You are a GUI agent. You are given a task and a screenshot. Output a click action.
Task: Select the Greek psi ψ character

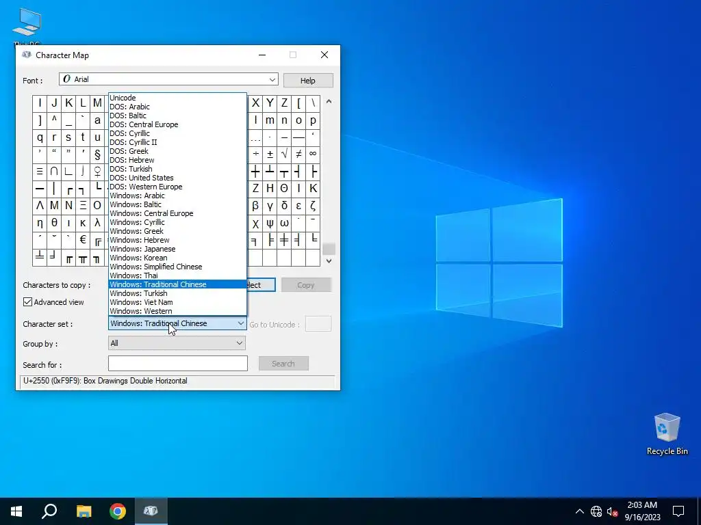click(270, 224)
